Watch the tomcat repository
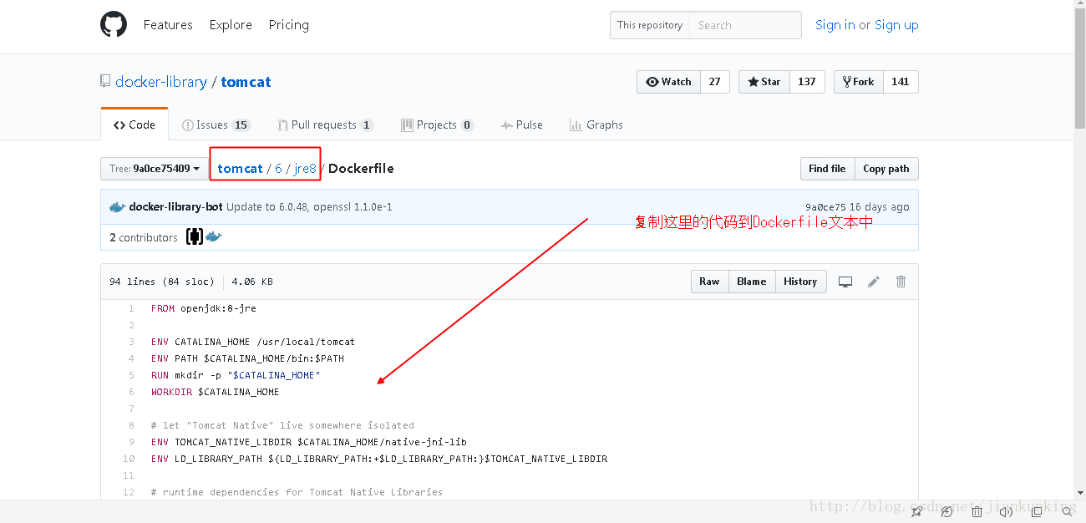The height and width of the screenshot is (523, 1086). (668, 82)
